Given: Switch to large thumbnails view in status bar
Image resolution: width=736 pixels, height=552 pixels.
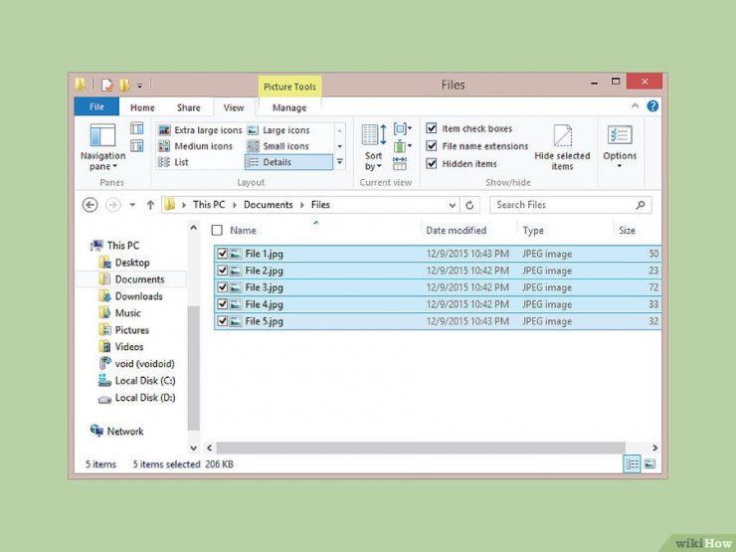Looking at the screenshot, I should [649, 463].
